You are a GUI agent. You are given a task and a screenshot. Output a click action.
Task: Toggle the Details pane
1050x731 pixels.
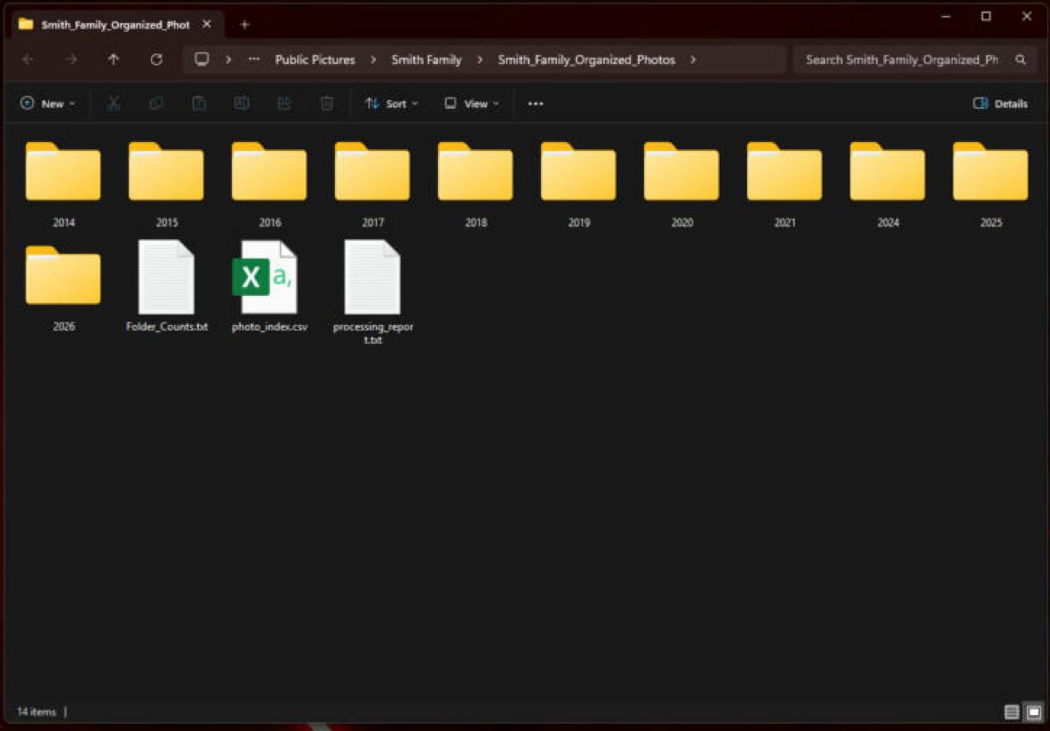pos(1000,103)
